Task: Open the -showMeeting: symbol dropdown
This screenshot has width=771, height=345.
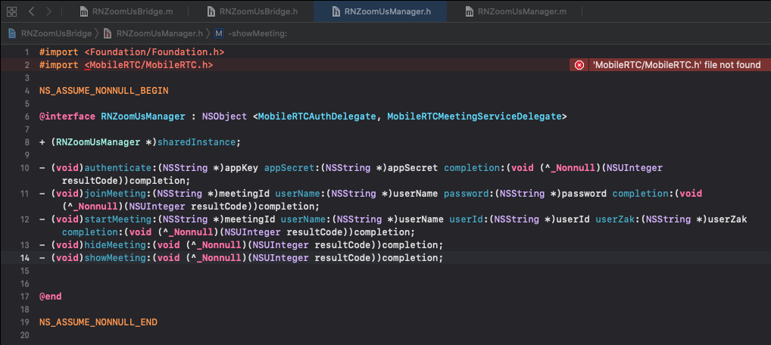Action: pos(256,33)
